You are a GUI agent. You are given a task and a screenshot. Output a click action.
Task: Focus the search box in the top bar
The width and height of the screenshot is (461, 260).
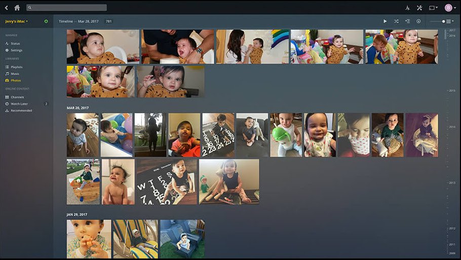tap(66, 8)
